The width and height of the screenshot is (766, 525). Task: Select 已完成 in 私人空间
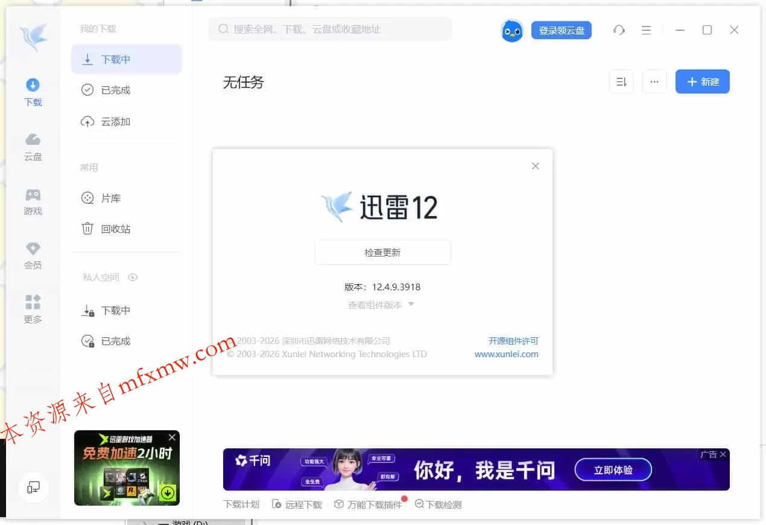click(x=127, y=341)
